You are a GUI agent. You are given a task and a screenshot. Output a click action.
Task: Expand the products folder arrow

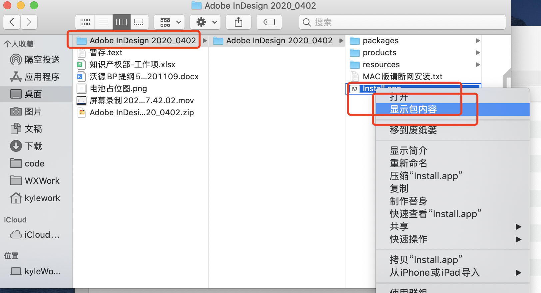tap(478, 53)
